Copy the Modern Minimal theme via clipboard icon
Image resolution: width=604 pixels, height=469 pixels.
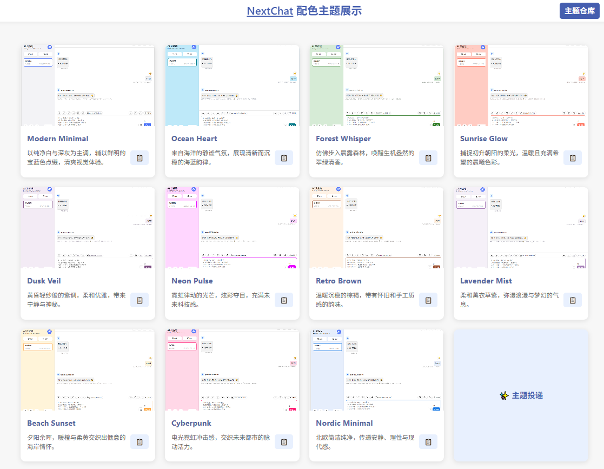click(140, 158)
